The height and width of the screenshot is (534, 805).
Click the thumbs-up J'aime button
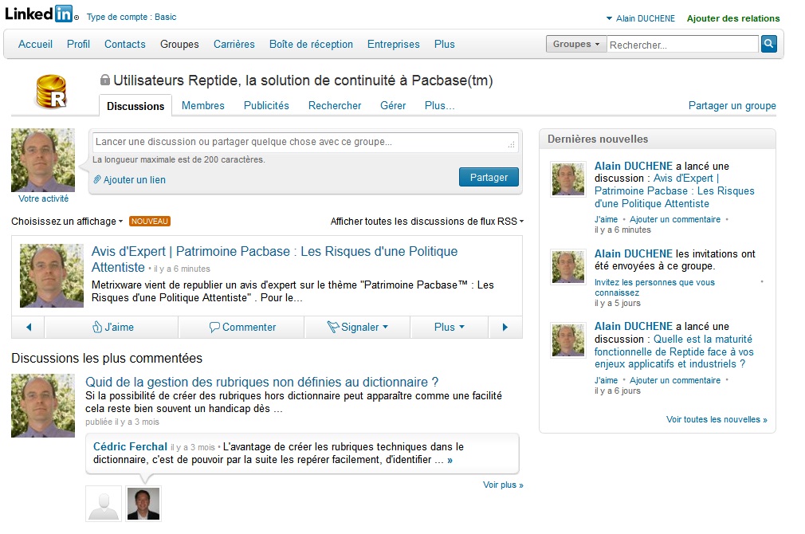click(112, 327)
